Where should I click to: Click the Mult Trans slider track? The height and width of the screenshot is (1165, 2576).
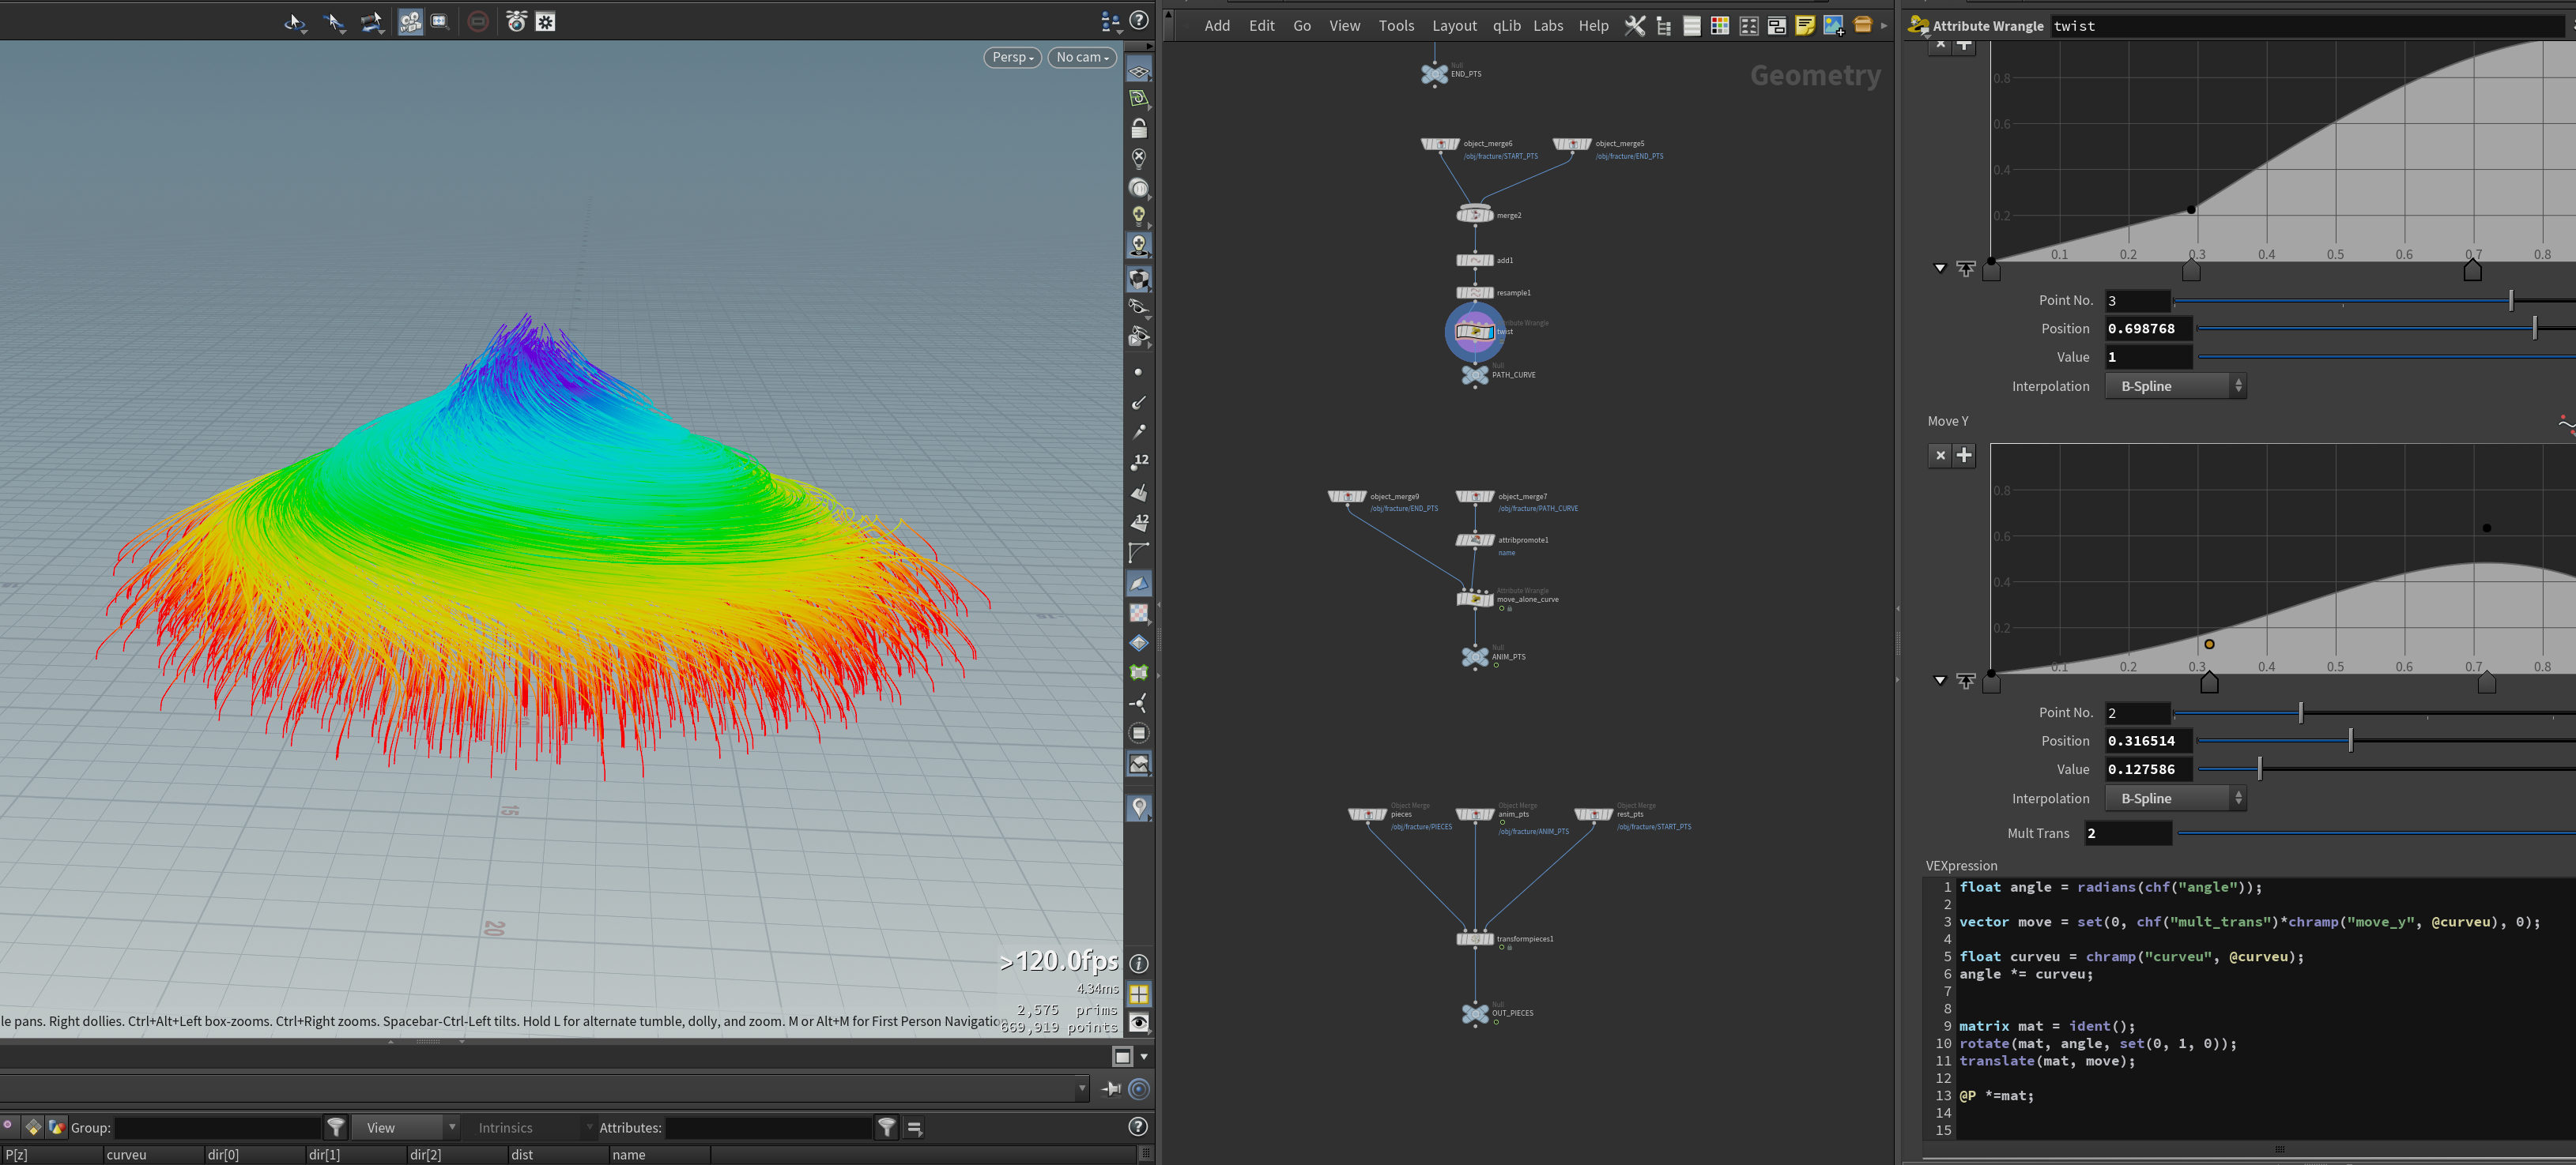pos(2376,833)
